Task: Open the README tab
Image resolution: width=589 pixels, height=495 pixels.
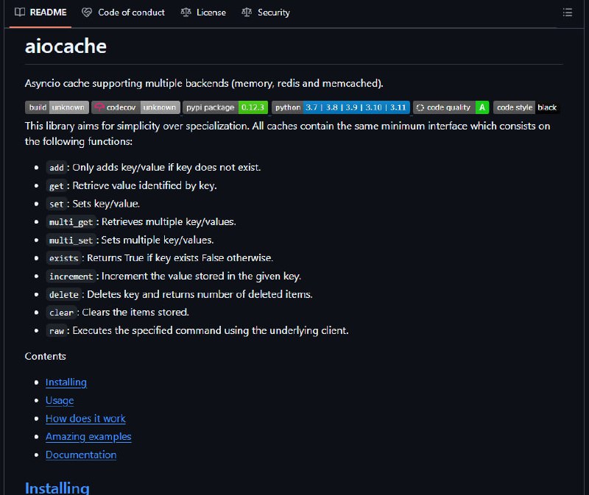Action: (40, 13)
